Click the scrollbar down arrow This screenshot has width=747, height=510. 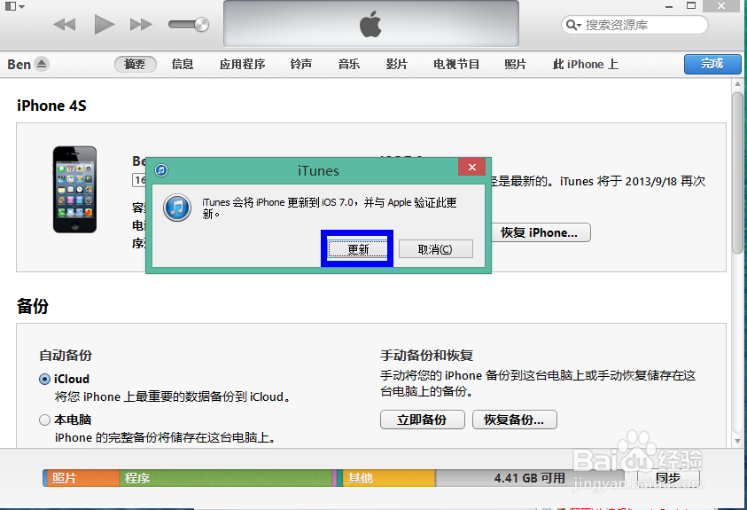(x=737, y=442)
